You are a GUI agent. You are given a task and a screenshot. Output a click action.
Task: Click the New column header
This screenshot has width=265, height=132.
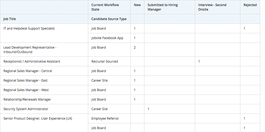coord(137,5)
